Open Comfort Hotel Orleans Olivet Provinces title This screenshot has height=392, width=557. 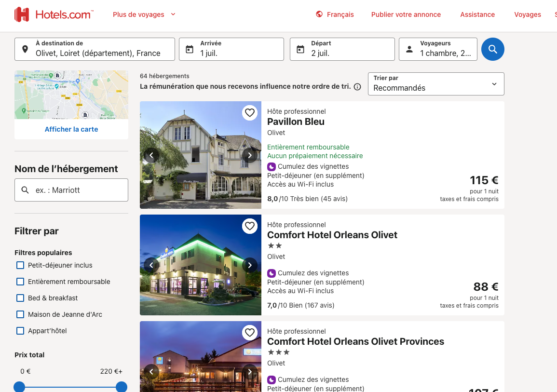pos(355,341)
